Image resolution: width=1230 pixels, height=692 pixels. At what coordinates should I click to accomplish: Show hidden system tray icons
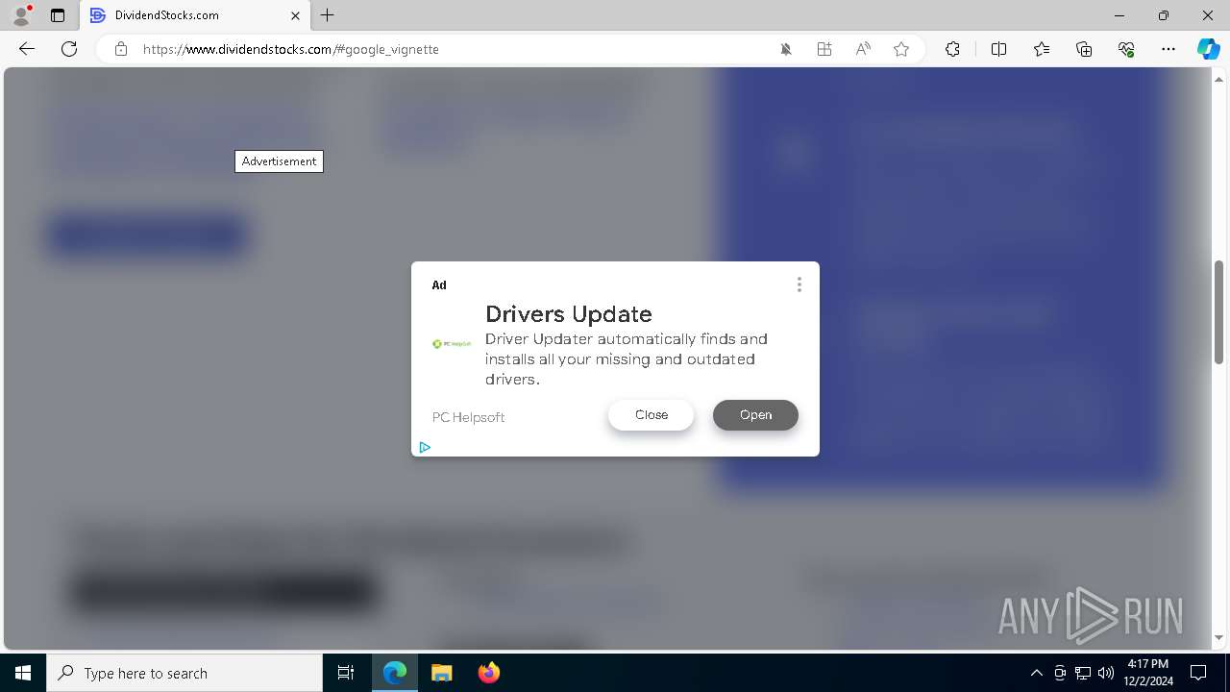click(x=1036, y=673)
